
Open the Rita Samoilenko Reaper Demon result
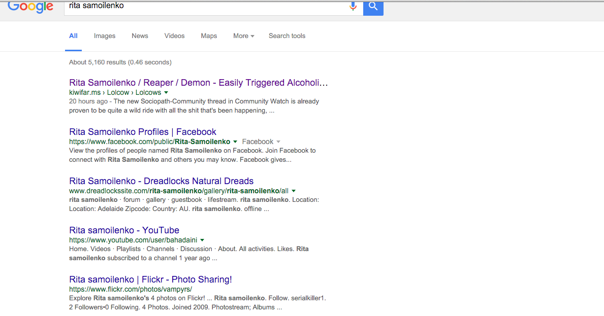199,83
